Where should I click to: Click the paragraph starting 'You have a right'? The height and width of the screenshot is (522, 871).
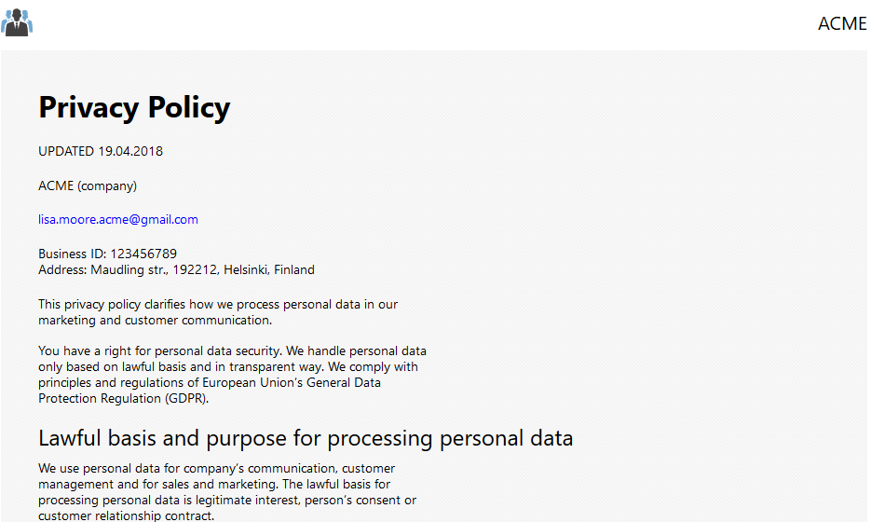[232, 375]
